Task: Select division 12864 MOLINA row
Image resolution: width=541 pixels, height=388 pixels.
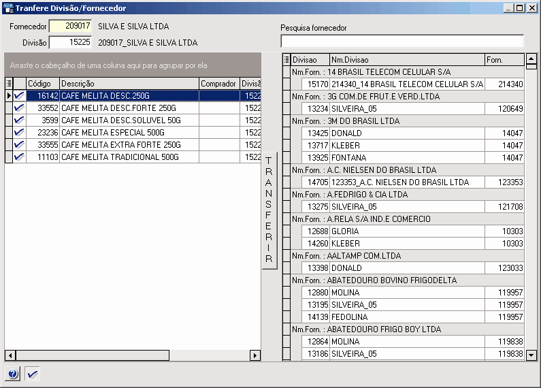Action: pos(413,342)
